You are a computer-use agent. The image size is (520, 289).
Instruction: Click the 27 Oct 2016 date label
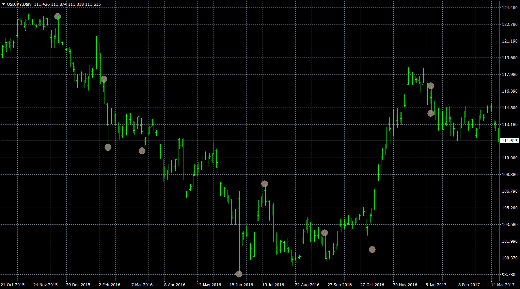pos(372,285)
